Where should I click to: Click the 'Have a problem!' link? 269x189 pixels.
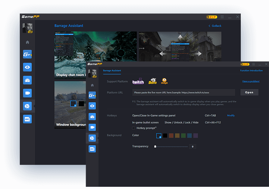click(251, 81)
